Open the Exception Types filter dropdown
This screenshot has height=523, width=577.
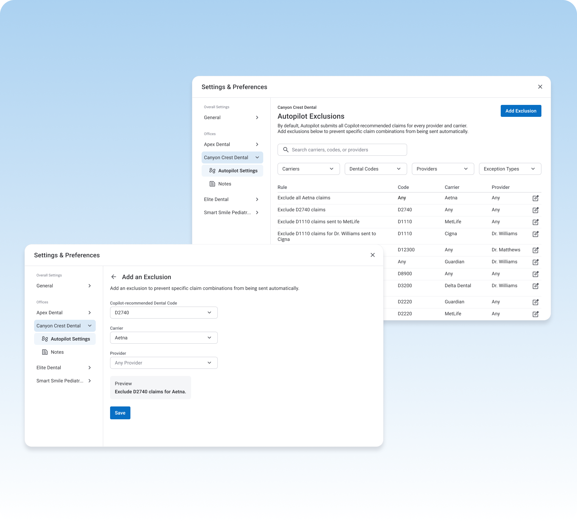click(510, 169)
